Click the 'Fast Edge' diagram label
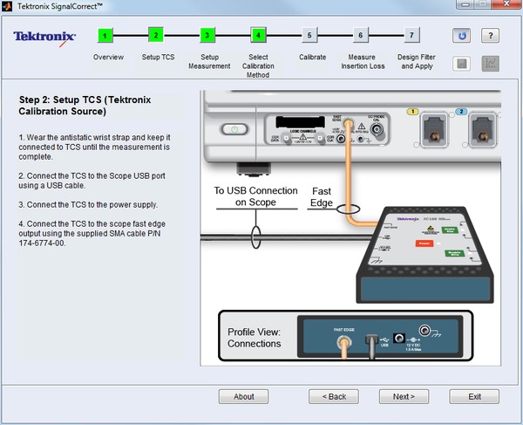The height and width of the screenshot is (425, 523). coord(322,197)
